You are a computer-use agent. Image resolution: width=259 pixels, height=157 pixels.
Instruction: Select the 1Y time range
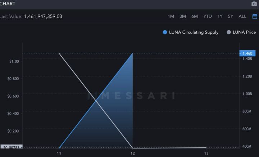(220, 17)
